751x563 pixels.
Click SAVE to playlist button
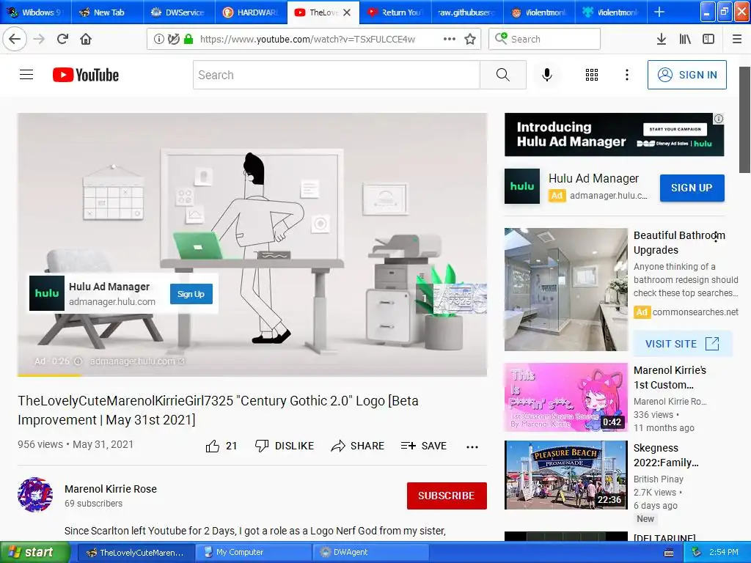(x=424, y=446)
